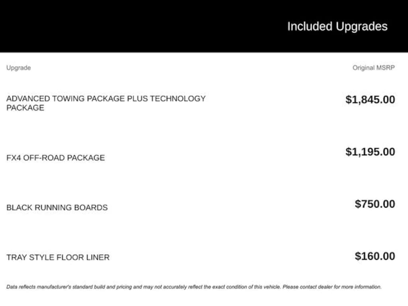Click the Advanced Towing Package Plus Technology entry

[x=106, y=103]
